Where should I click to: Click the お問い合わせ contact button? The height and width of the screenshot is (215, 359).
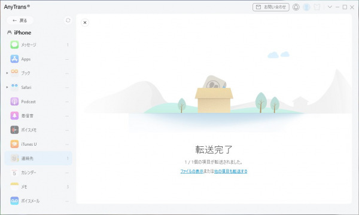271,7
